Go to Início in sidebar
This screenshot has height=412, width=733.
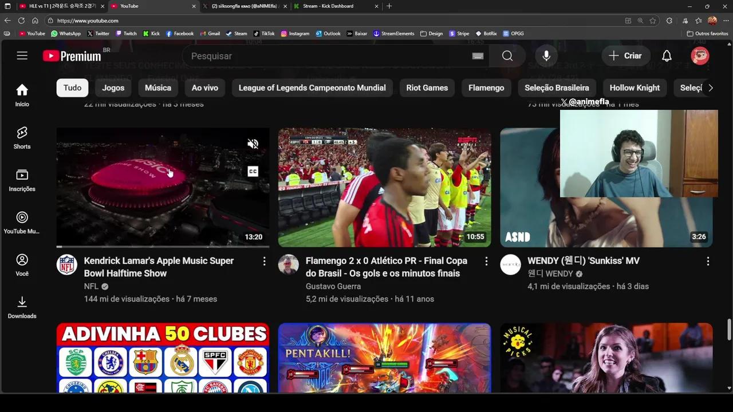coord(22,96)
